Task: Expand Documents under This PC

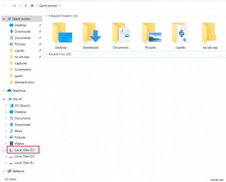Action: point(6,118)
